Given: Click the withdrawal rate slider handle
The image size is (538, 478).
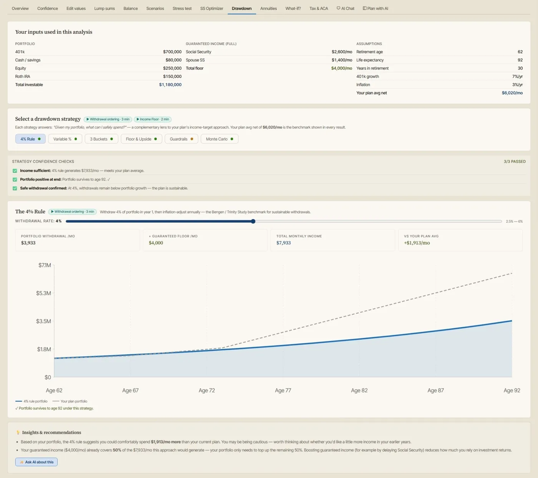Looking at the screenshot, I should pyautogui.click(x=253, y=221).
